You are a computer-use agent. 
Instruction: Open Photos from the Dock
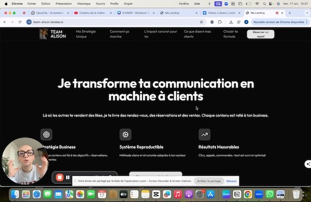(80, 194)
